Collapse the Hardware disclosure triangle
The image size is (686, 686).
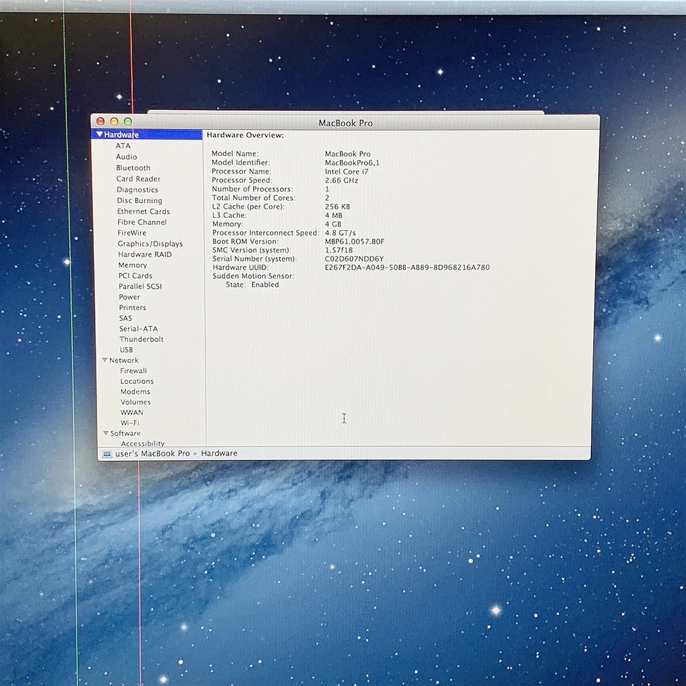coord(100,134)
